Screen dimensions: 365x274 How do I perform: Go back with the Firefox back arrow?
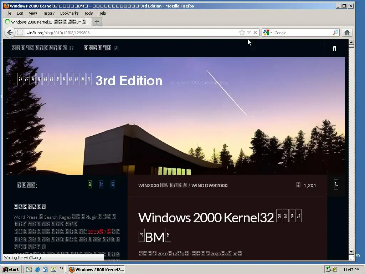(x=10, y=32)
